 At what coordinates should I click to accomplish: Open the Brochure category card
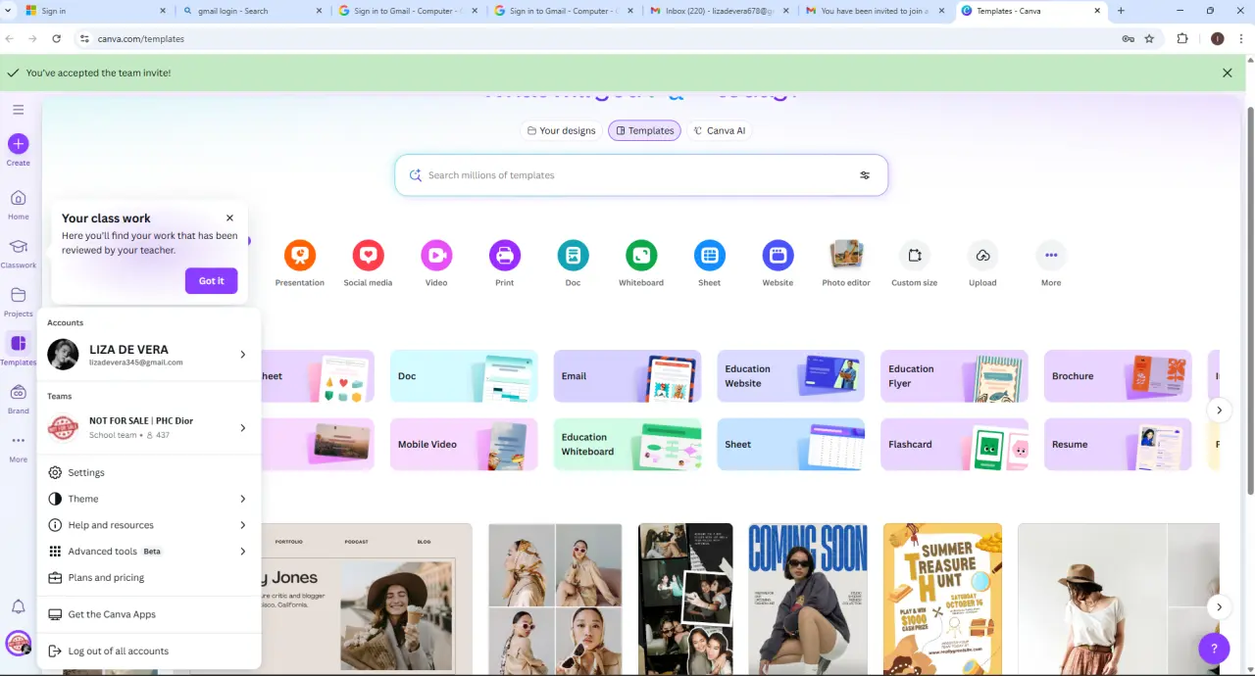(1118, 376)
